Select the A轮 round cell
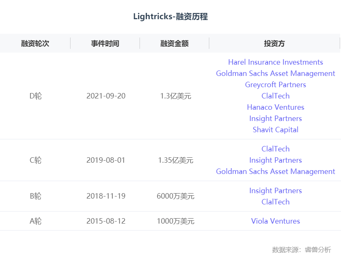Image resolution: width=341 pixels, height=267 pixels. 36,221
